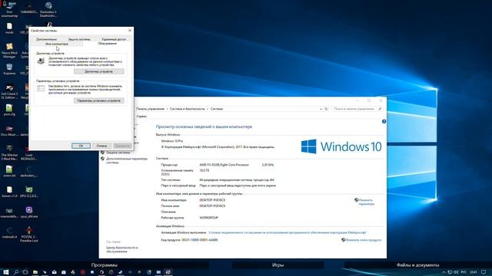Open the The Witcher 3 Mod Manager shortcut
The width and height of the screenshot is (492, 276).
point(9,153)
